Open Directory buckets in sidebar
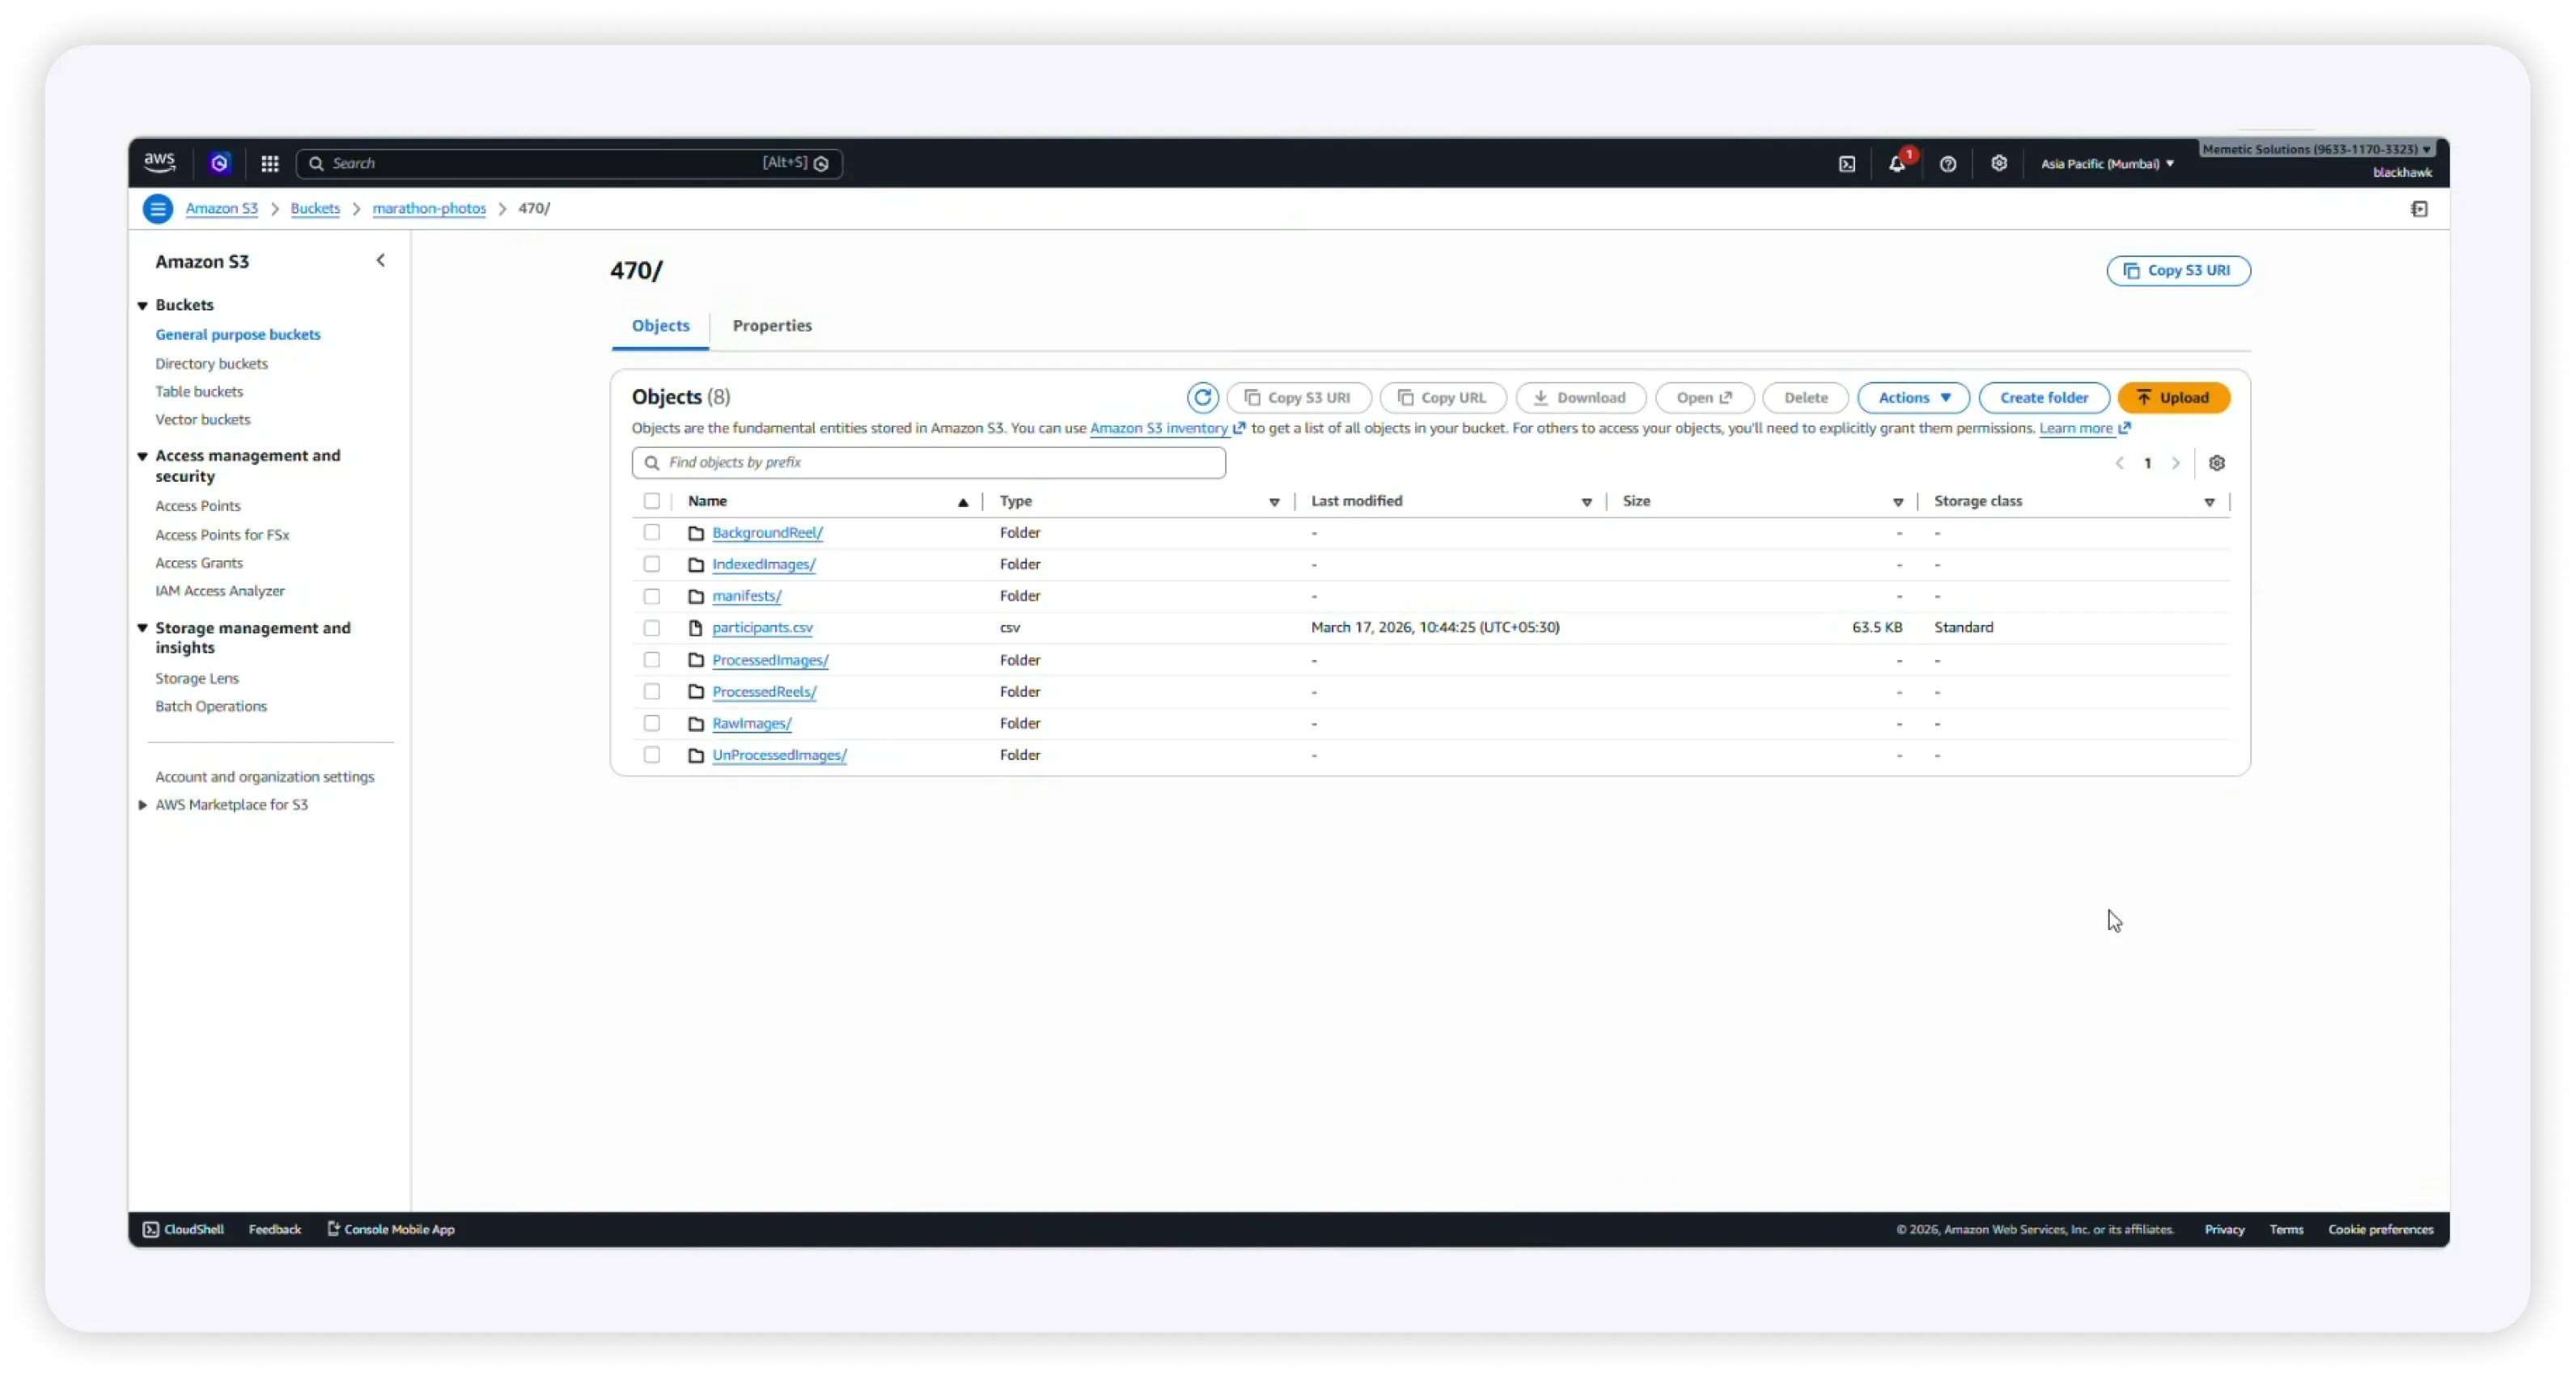 (x=211, y=364)
